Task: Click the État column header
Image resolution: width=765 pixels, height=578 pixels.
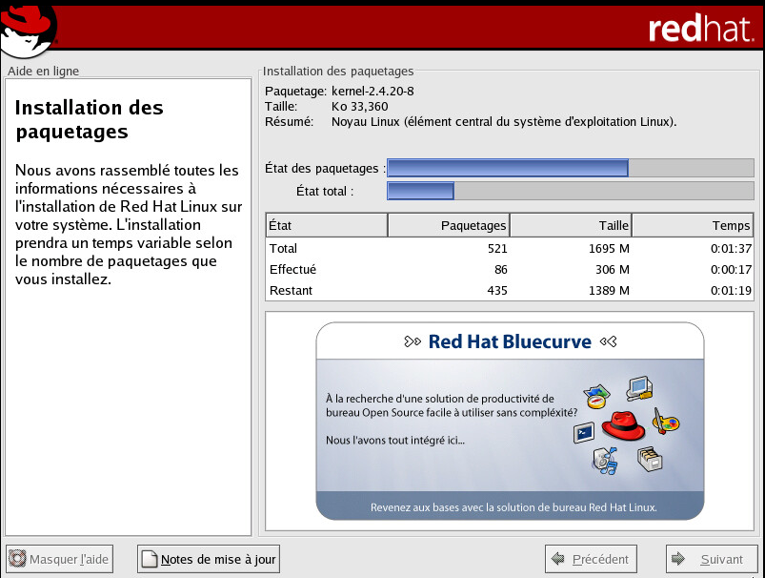Action: coord(327,225)
